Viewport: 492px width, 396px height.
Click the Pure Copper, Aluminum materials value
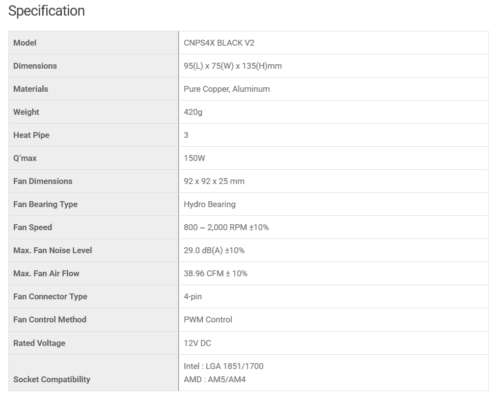[x=227, y=89]
